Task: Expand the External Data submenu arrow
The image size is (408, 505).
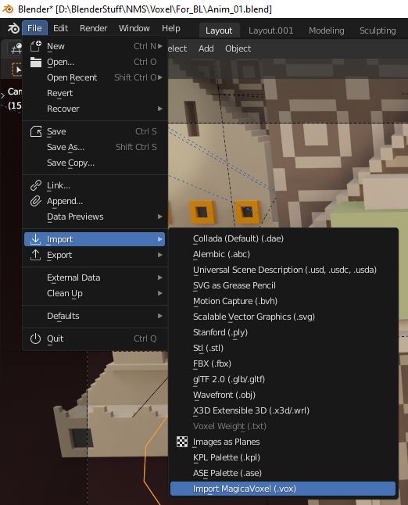Action: tap(160, 278)
